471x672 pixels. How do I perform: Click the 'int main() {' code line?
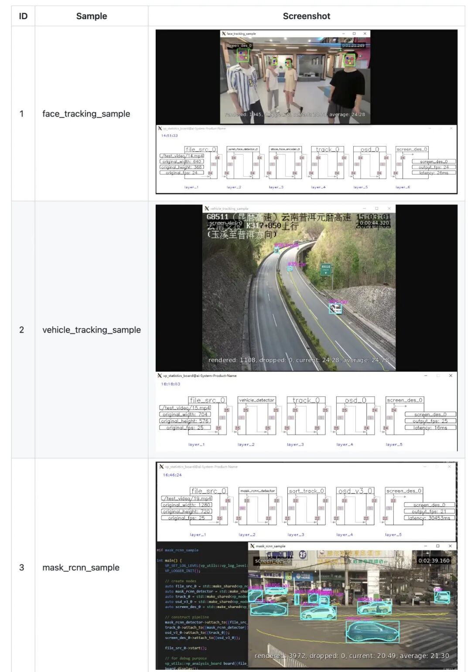pos(170,560)
